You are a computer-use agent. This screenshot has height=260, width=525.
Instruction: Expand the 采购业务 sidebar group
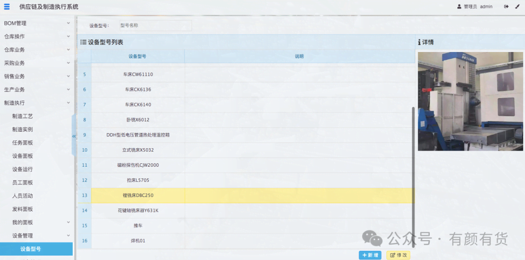[68, 63]
